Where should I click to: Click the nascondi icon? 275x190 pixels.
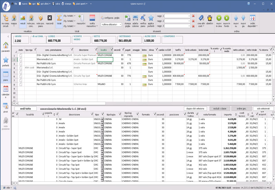(x=49, y=18)
